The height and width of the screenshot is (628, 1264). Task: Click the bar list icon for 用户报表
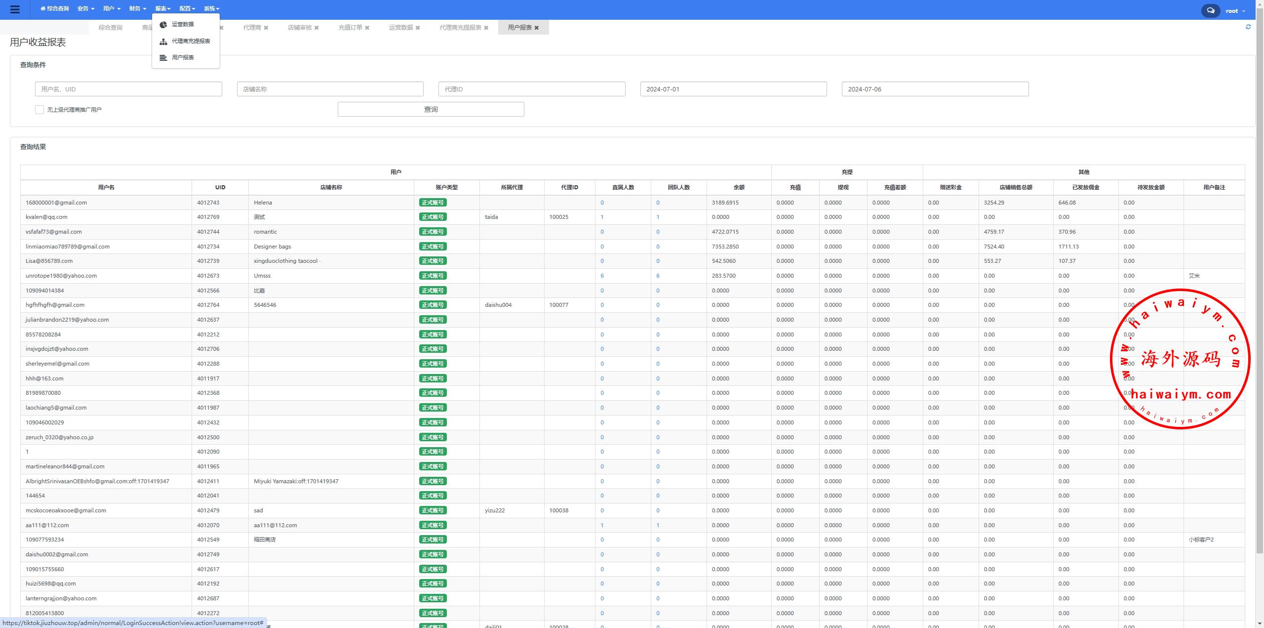(163, 58)
